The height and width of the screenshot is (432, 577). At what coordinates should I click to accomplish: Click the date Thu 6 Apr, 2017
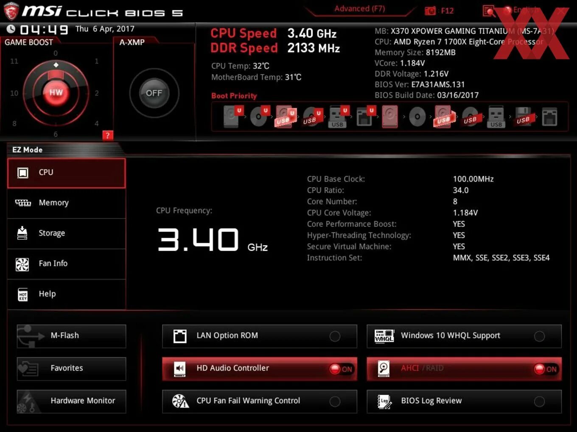pos(105,29)
